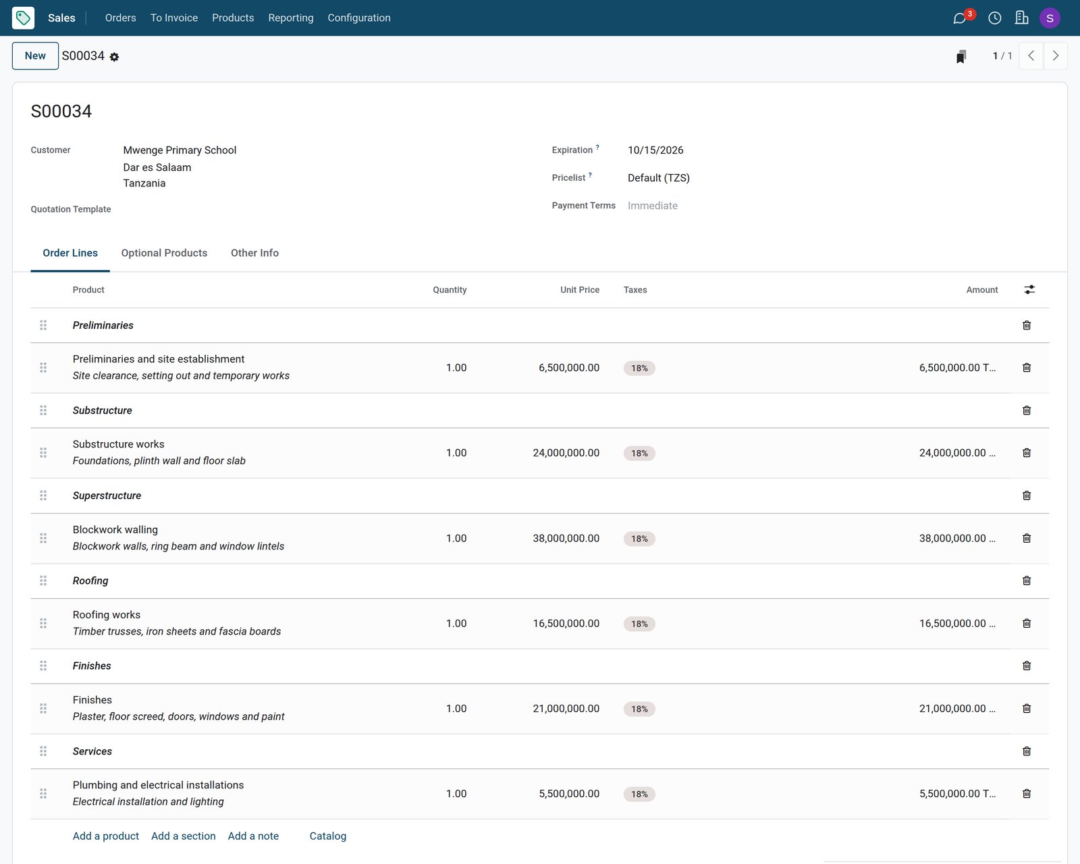Open the activities clock icon
This screenshot has height=864, width=1080.
(994, 18)
